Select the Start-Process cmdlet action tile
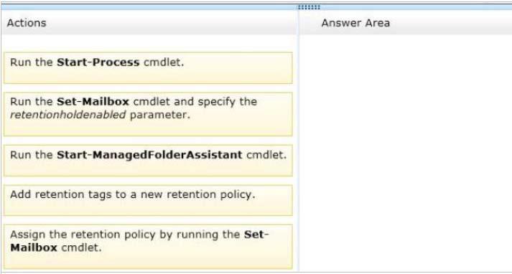 coord(148,68)
